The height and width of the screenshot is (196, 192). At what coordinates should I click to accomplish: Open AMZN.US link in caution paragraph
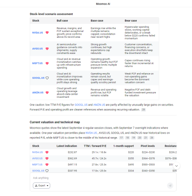point(99,105)
